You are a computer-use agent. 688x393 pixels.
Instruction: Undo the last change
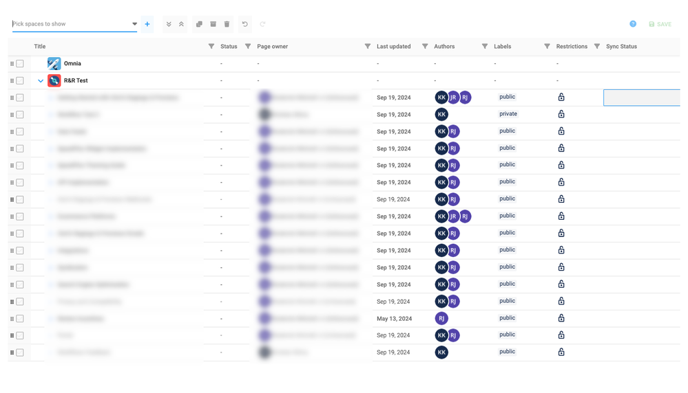tap(245, 24)
